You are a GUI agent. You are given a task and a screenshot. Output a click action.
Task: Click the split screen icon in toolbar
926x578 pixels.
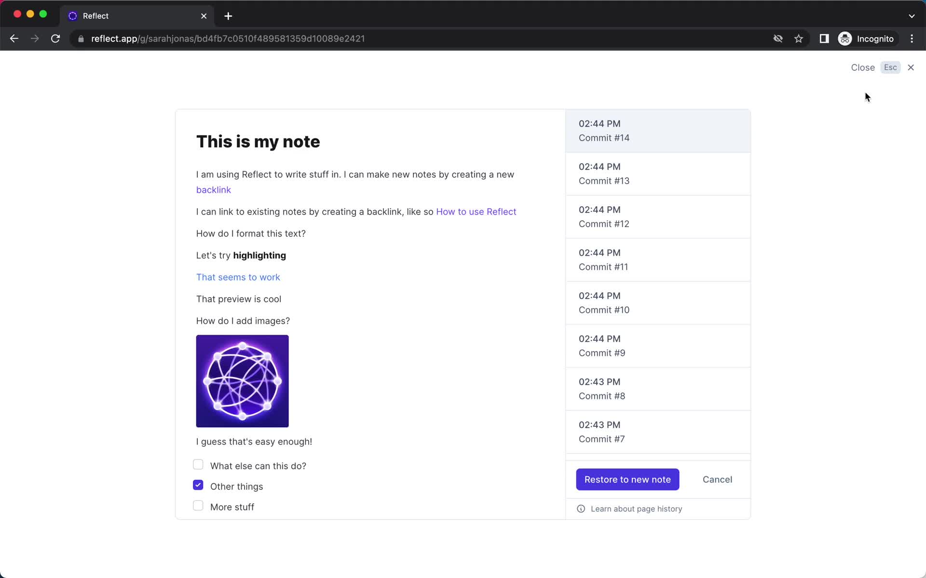823,39
